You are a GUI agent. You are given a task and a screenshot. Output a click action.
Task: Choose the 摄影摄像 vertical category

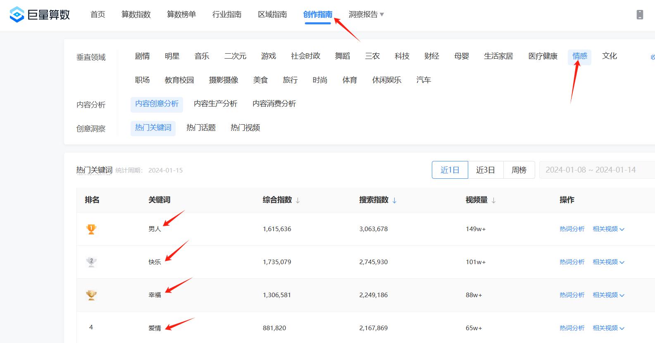point(224,80)
